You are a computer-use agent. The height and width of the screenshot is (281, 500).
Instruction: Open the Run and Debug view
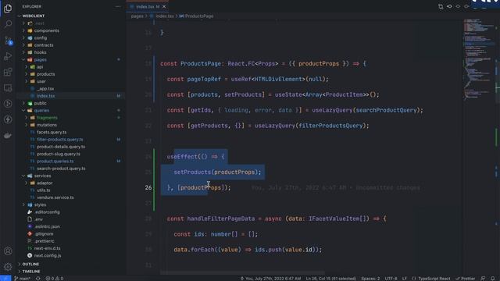pos(8,56)
